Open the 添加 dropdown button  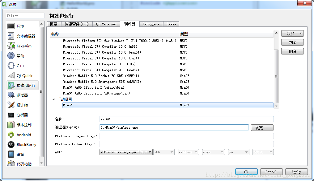[292, 34]
